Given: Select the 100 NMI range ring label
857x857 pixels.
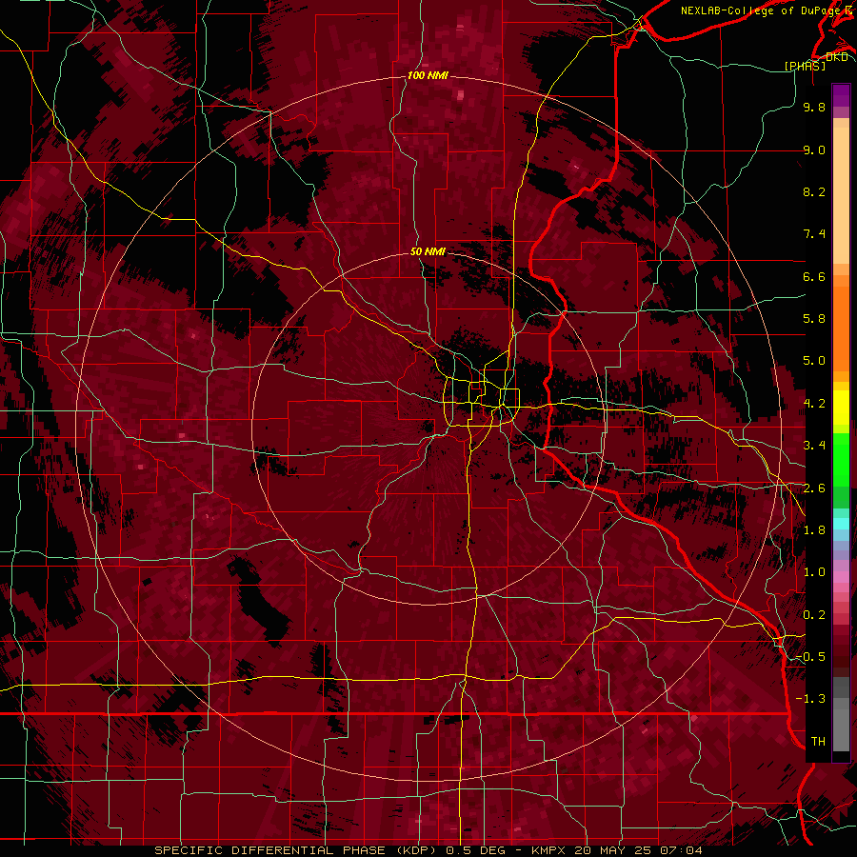Looking at the screenshot, I should coord(428,75).
